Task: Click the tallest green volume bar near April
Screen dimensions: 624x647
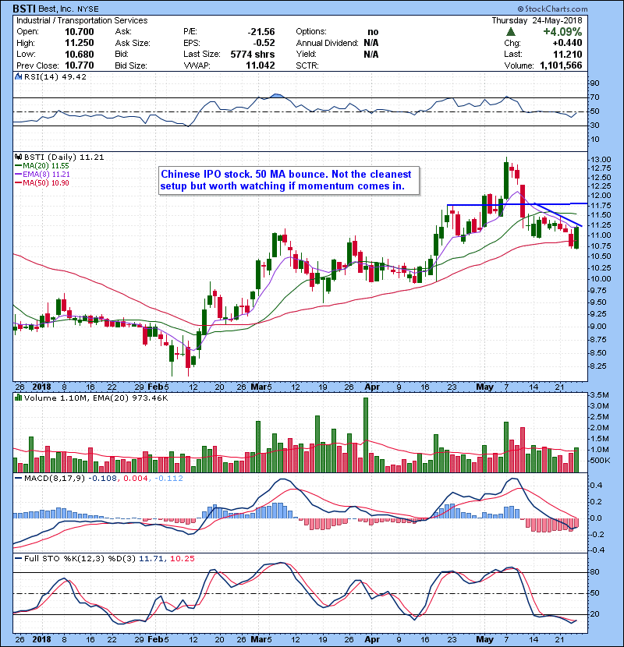Action: [x=366, y=435]
